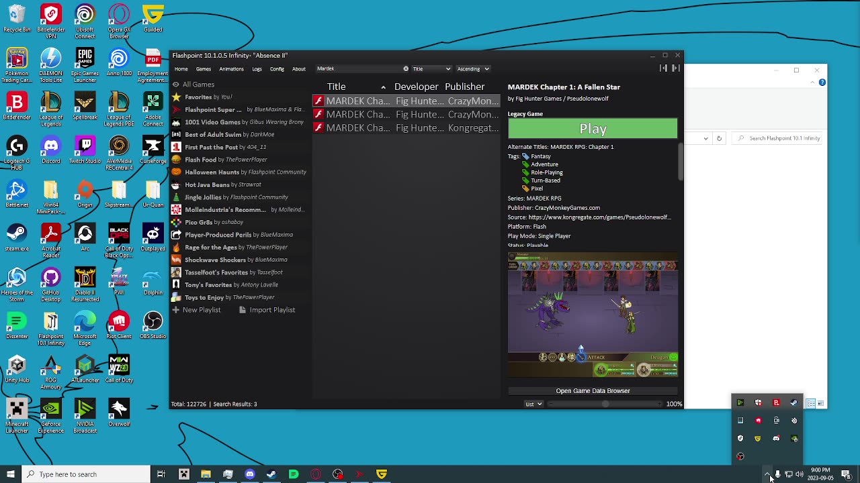Viewport: 860px width, 483px height.
Task: Open the Home menu in Flashpoint
Action: tap(181, 68)
